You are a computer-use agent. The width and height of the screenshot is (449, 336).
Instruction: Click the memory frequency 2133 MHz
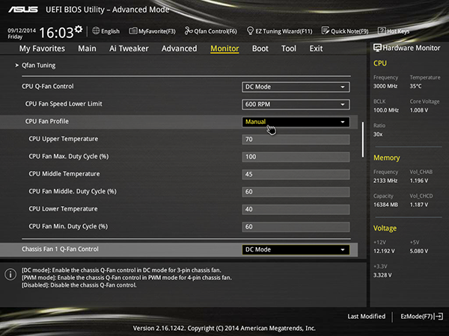tap(385, 181)
